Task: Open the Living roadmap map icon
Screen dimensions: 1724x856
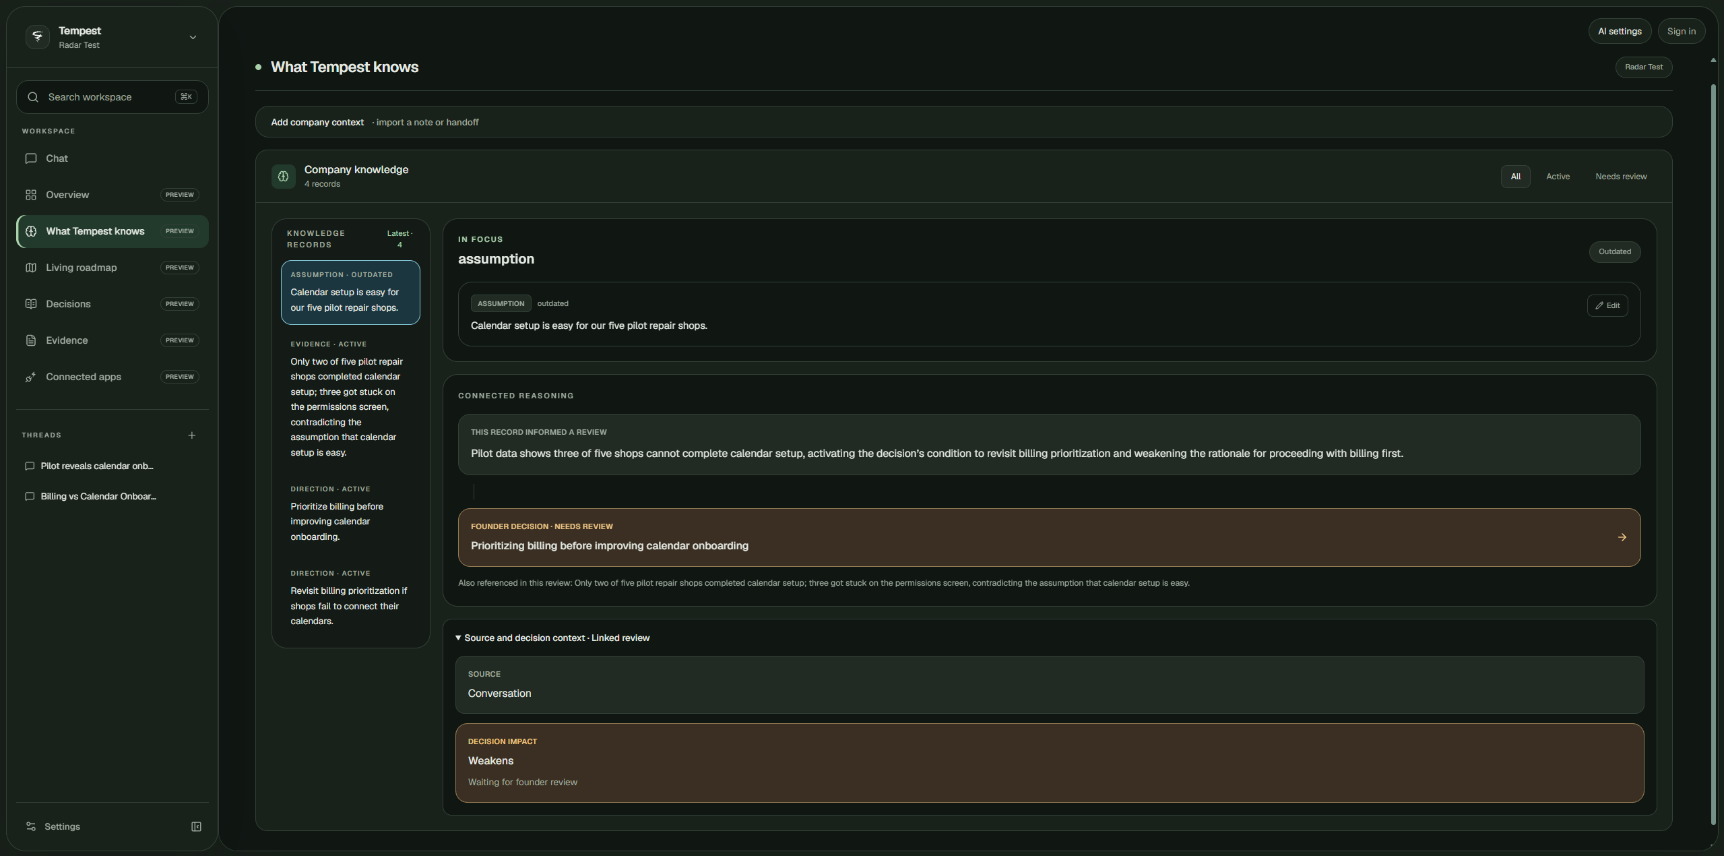Action: [x=31, y=268]
